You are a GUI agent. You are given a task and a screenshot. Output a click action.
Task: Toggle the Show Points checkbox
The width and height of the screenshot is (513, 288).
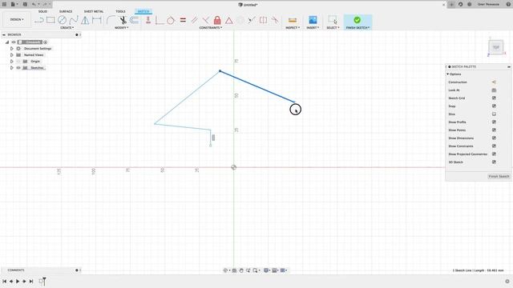[x=494, y=130]
